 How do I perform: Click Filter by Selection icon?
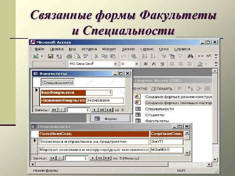[x=163, y=56]
